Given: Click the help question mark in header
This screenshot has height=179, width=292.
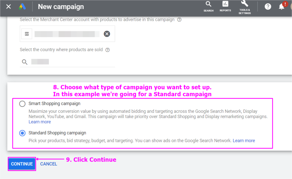Looking at the screenshot, I should click(268, 7).
